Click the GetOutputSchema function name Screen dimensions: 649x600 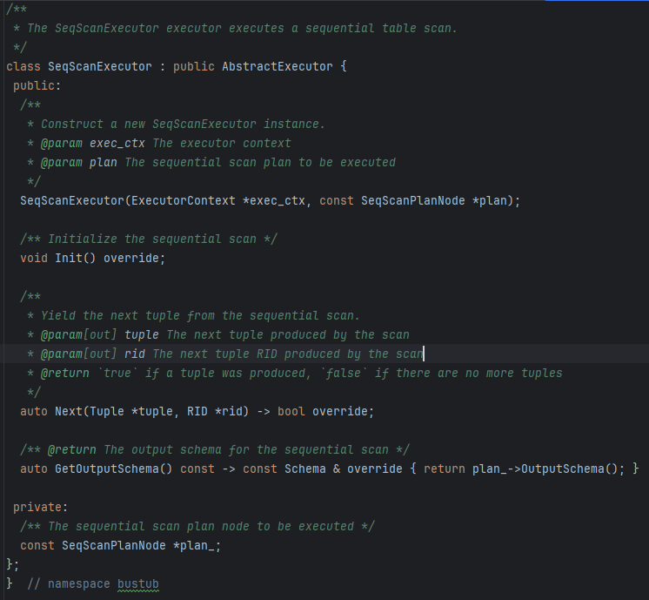pyautogui.click(x=106, y=469)
